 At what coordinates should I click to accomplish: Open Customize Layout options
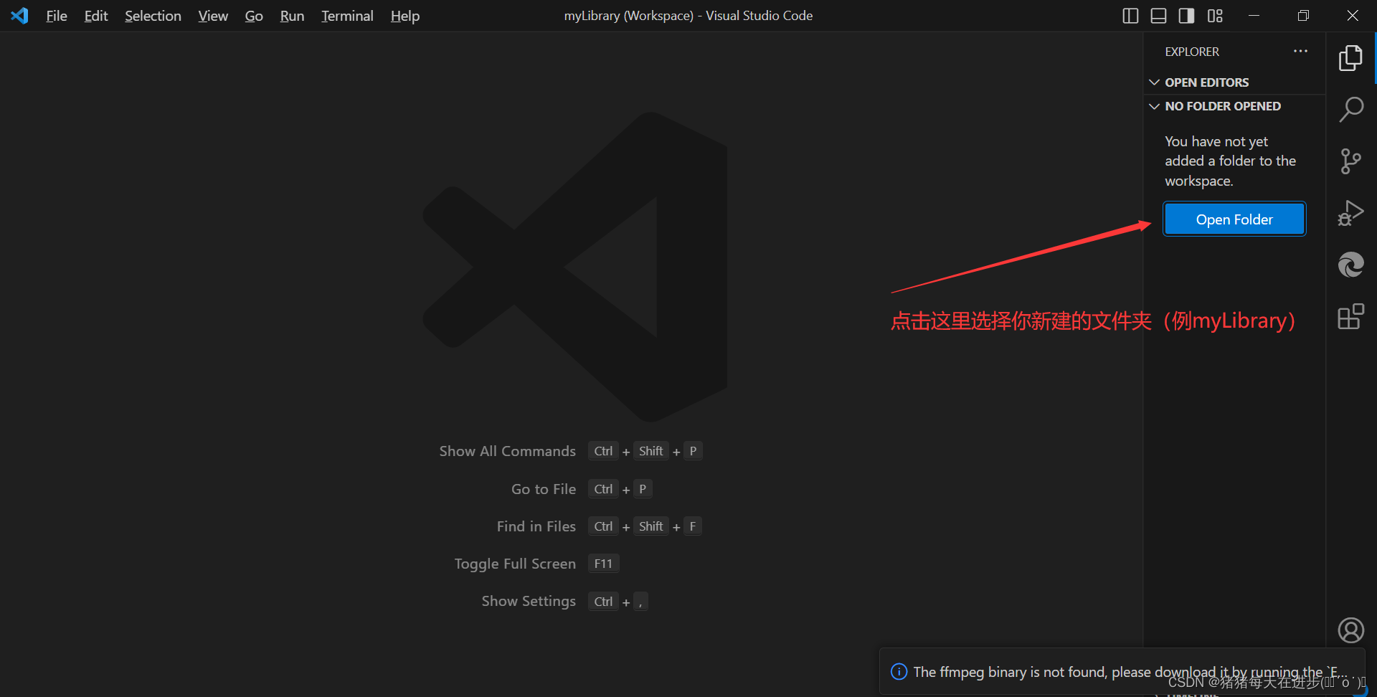point(1215,16)
